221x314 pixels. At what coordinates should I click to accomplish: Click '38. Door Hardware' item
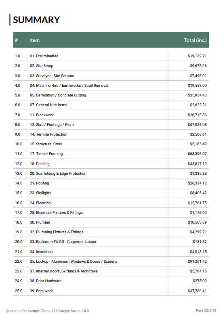[x=46, y=281]
